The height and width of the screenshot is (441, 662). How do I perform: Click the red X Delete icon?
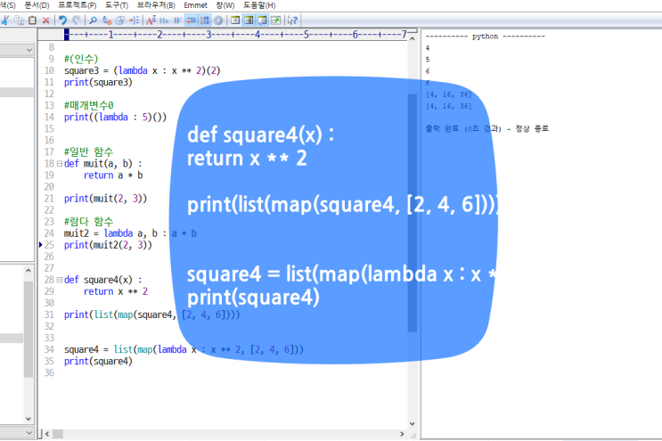tap(46, 20)
